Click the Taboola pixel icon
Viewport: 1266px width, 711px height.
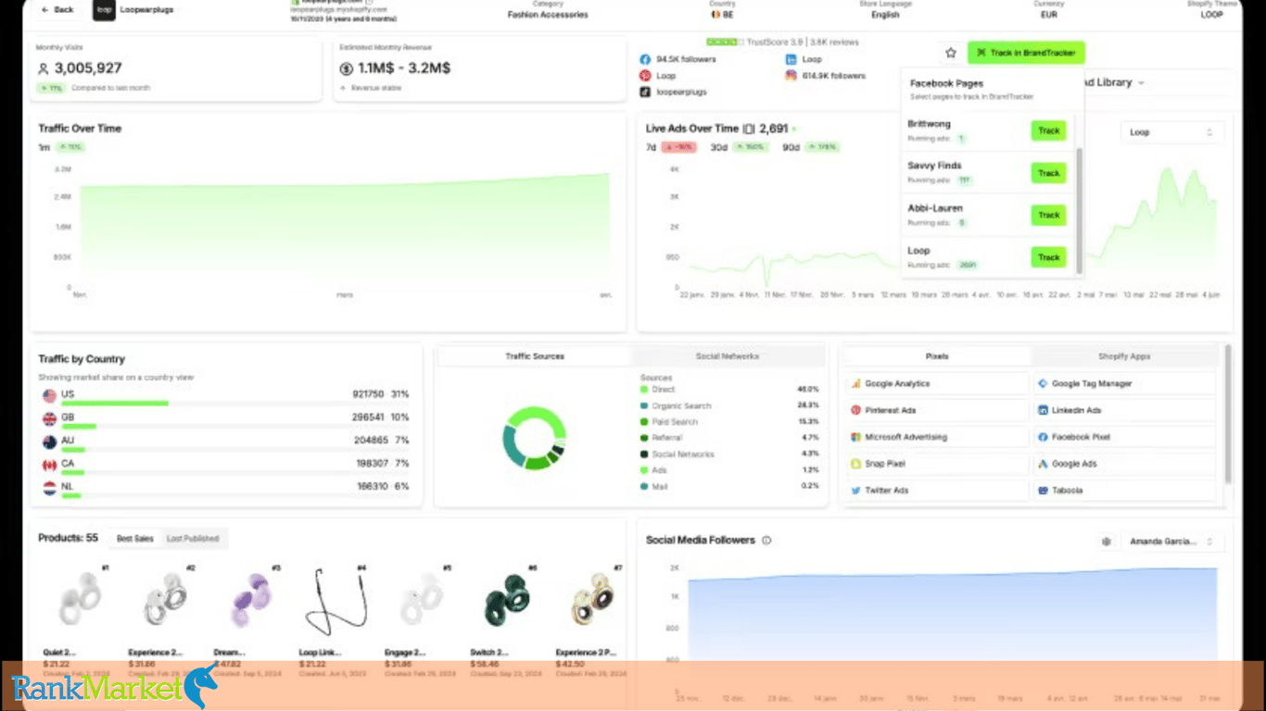click(1043, 491)
